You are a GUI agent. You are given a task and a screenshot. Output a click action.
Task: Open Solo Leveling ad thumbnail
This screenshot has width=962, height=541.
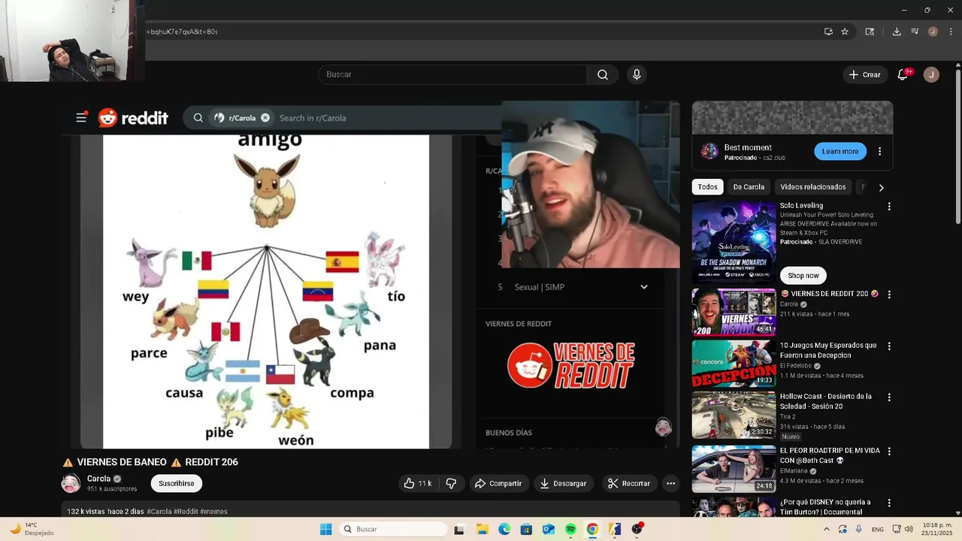point(734,241)
